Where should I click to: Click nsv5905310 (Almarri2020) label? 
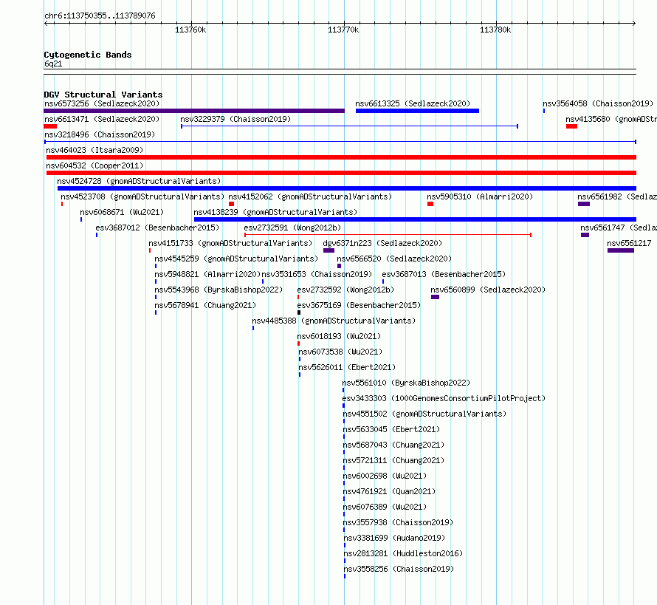pos(480,196)
